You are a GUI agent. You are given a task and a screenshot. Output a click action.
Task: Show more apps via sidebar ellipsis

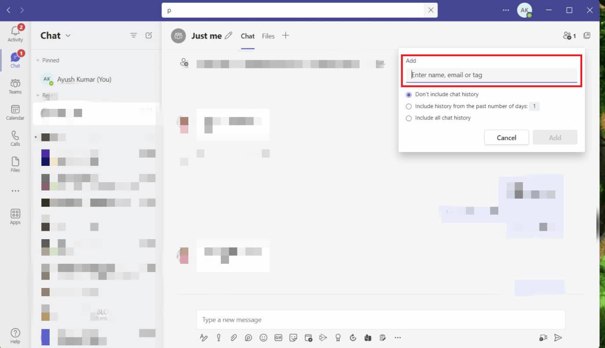[x=15, y=191]
